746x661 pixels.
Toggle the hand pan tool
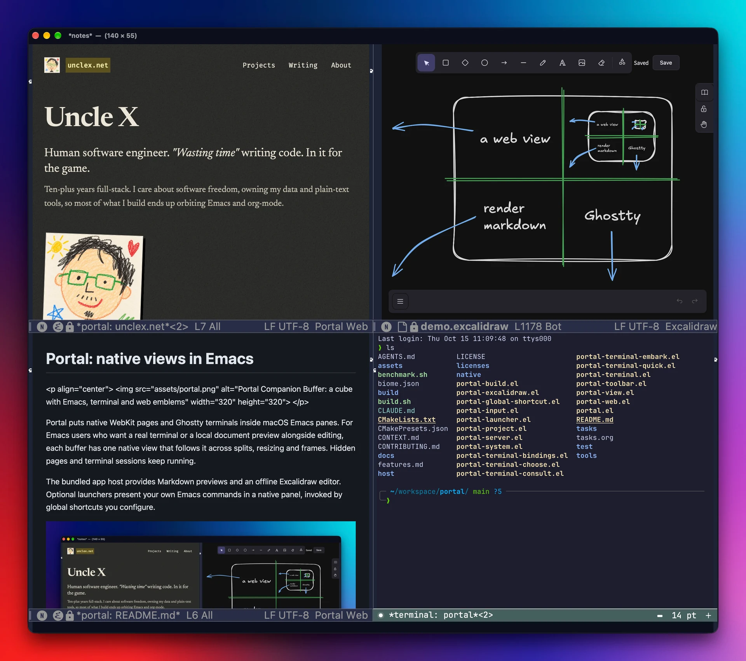[x=704, y=124]
